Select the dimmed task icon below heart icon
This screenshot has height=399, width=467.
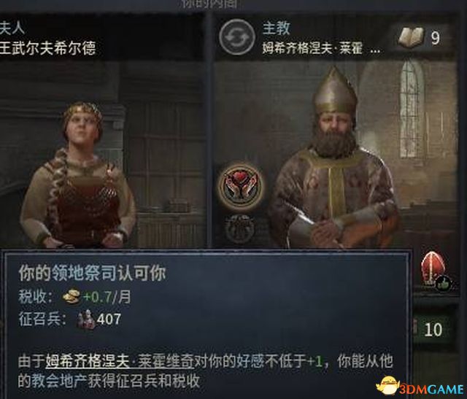tap(240, 228)
